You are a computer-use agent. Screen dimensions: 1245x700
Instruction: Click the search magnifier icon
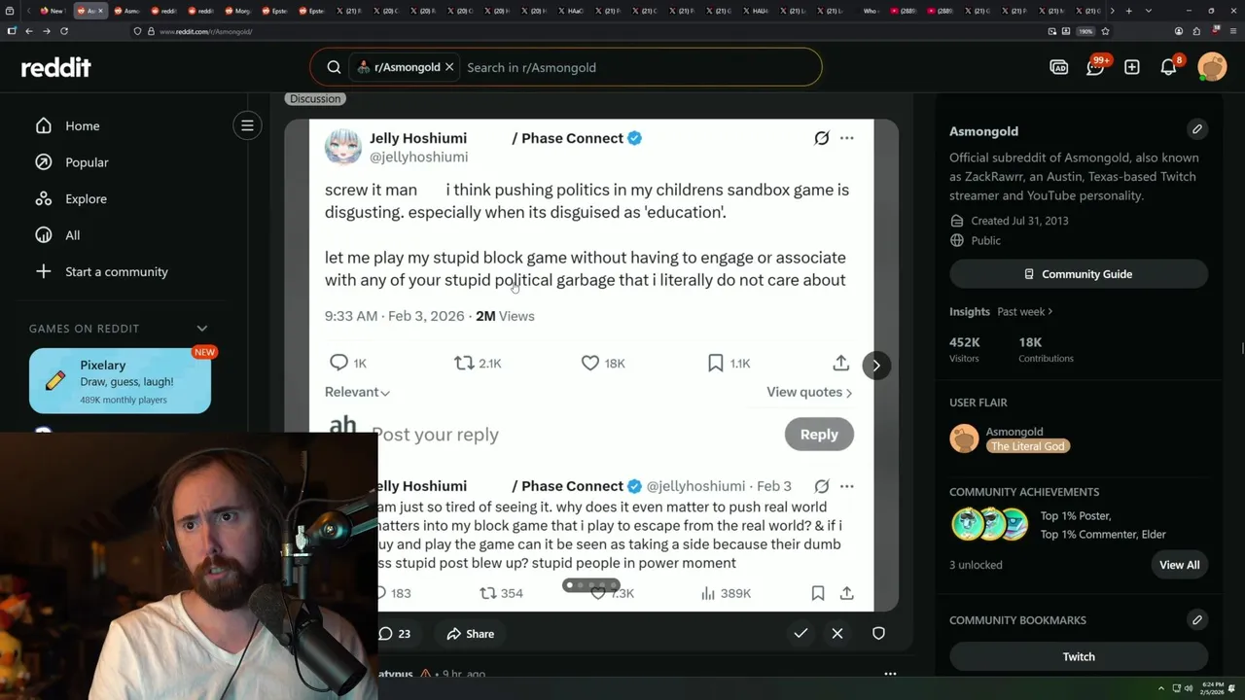coord(334,67)
